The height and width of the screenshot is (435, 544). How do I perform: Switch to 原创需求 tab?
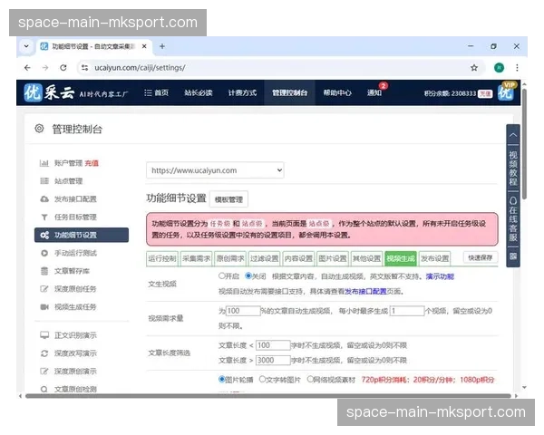tap(230, 258)
